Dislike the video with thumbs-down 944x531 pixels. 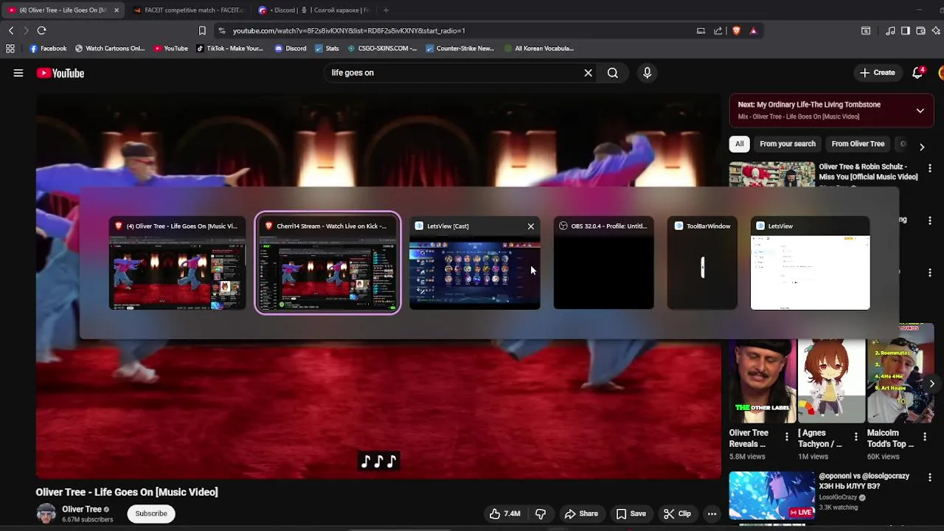pyautogui.click(x=541, y=514)
